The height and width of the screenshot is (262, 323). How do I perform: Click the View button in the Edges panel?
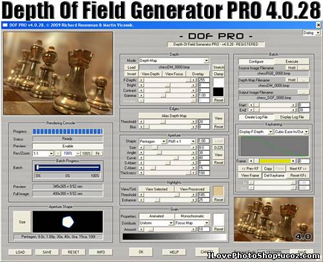(218, 118)
